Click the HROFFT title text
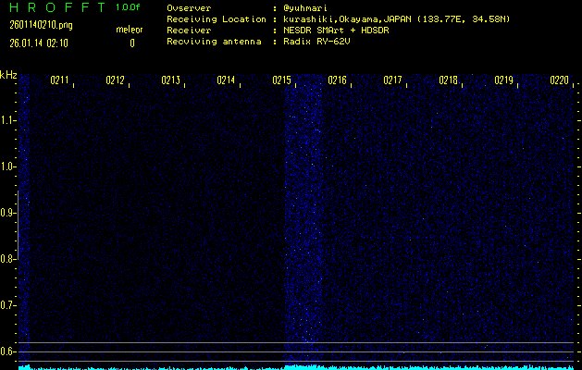The width and height of the screenshot is (582, 370). 57,7
